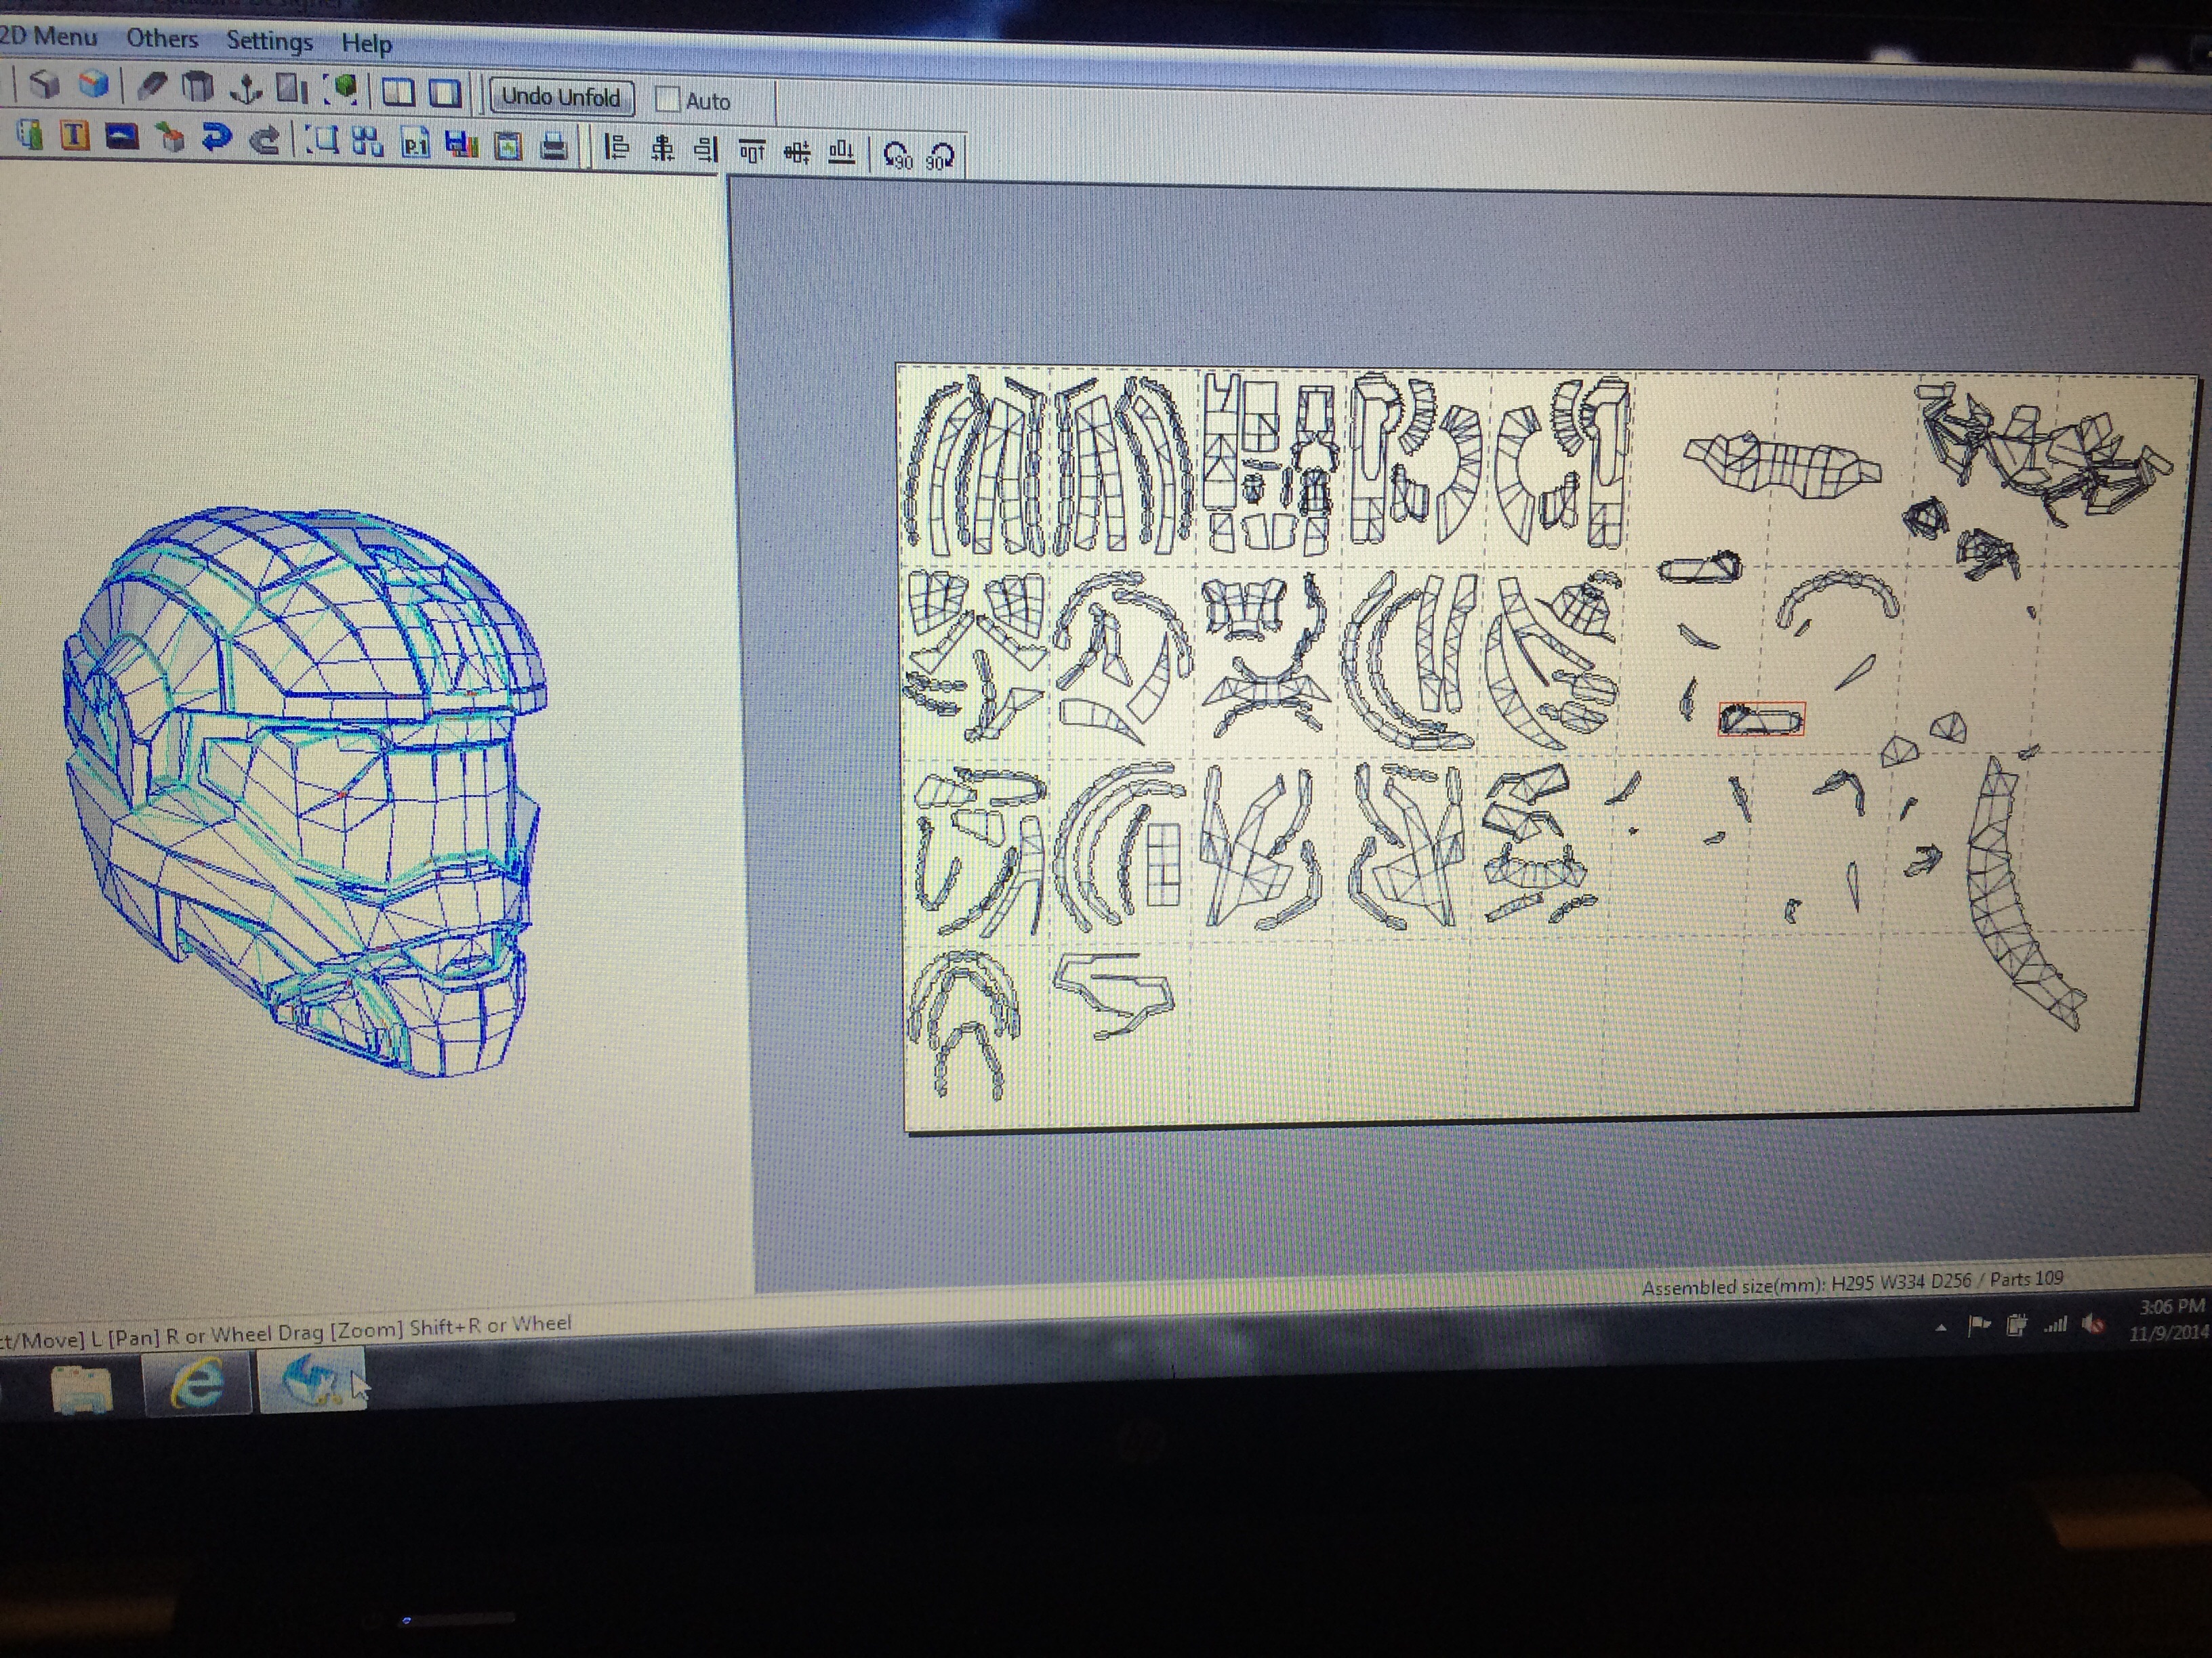Open the Help menu

click(366, 44)
